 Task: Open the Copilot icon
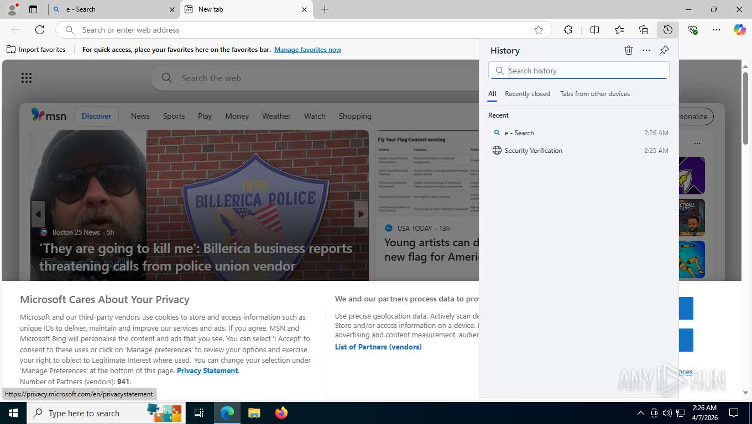point(740,30)
